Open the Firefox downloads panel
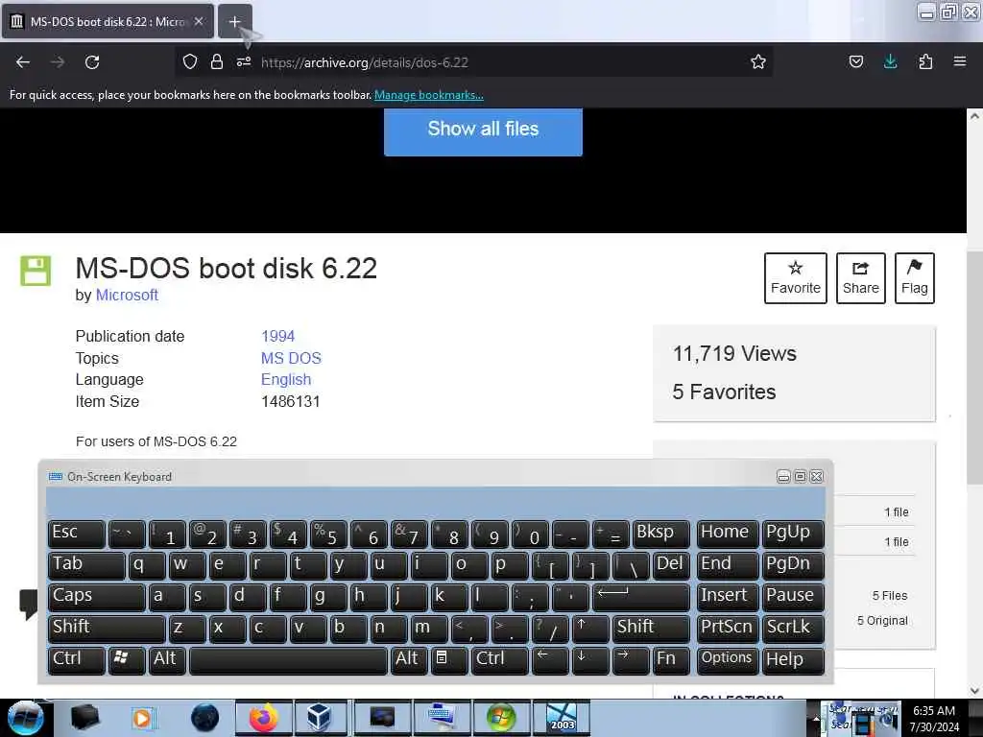 (x=890, y=61)
